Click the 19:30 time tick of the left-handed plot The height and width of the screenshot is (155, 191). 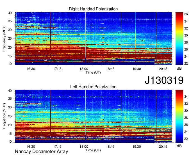[137, 147]
